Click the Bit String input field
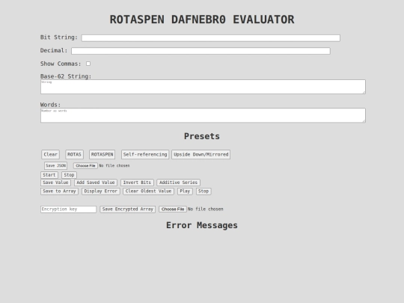404x303 pixels. click(211, 38)
